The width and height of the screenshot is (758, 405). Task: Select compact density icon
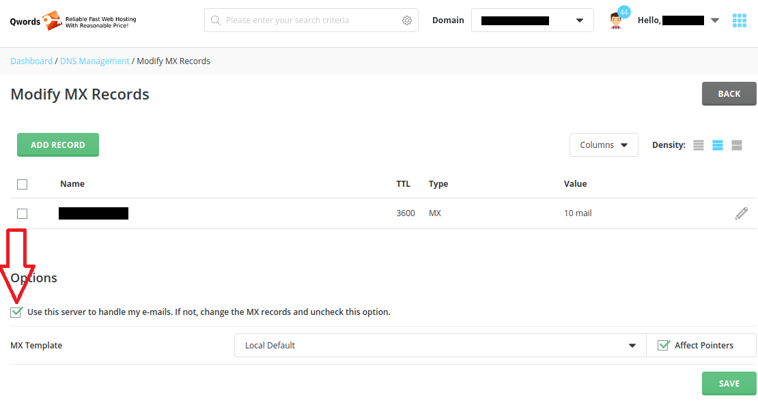coord(699,145)
